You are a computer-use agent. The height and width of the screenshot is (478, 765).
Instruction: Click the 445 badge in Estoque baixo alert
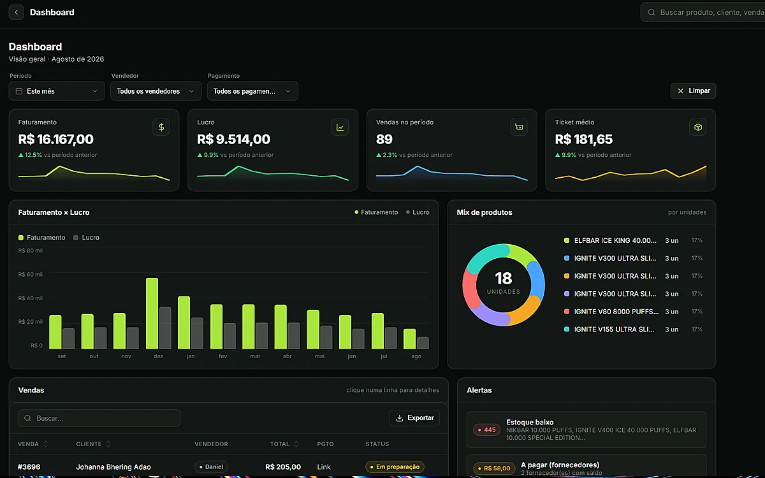tap(487, 430)
